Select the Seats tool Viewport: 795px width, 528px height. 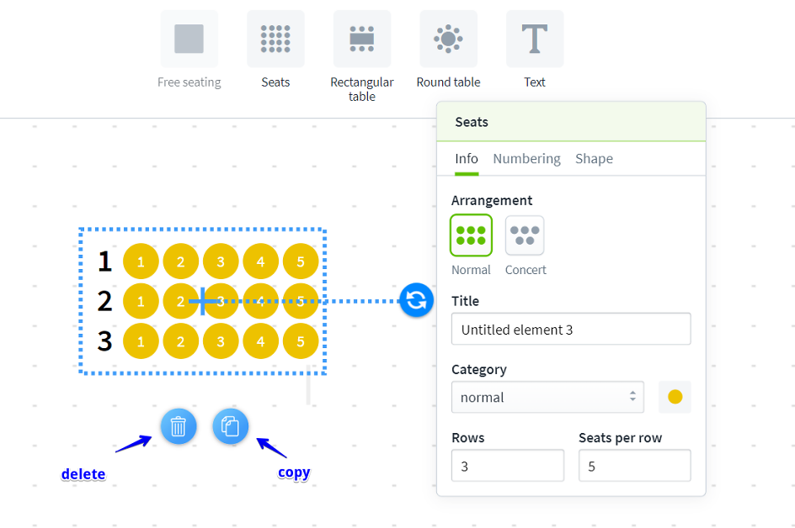pos(275,40)
